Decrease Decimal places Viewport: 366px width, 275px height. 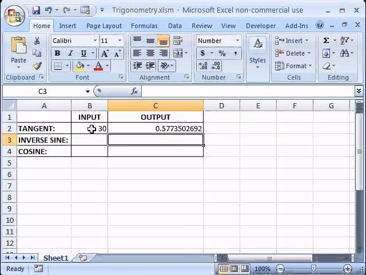pyautogui.click(x=216, y=66)
